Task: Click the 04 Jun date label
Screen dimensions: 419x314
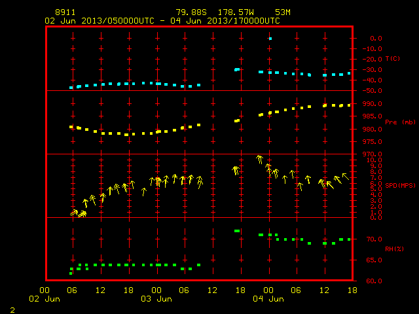Action: point(268,299)
